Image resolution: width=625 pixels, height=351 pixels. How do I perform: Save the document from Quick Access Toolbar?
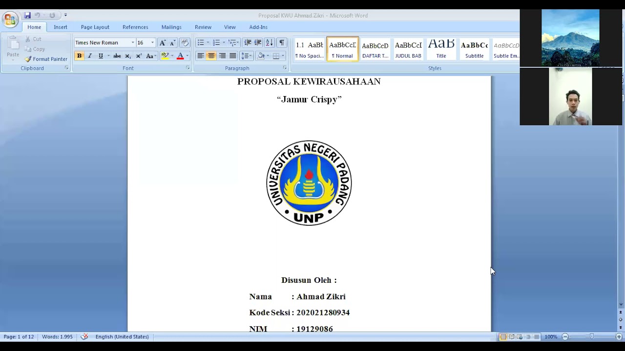click(x=27, y=15)
